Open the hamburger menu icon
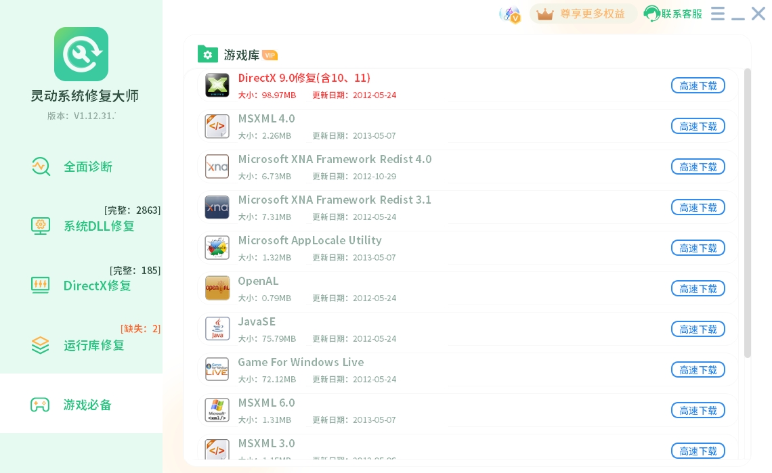 click(718, 14)
